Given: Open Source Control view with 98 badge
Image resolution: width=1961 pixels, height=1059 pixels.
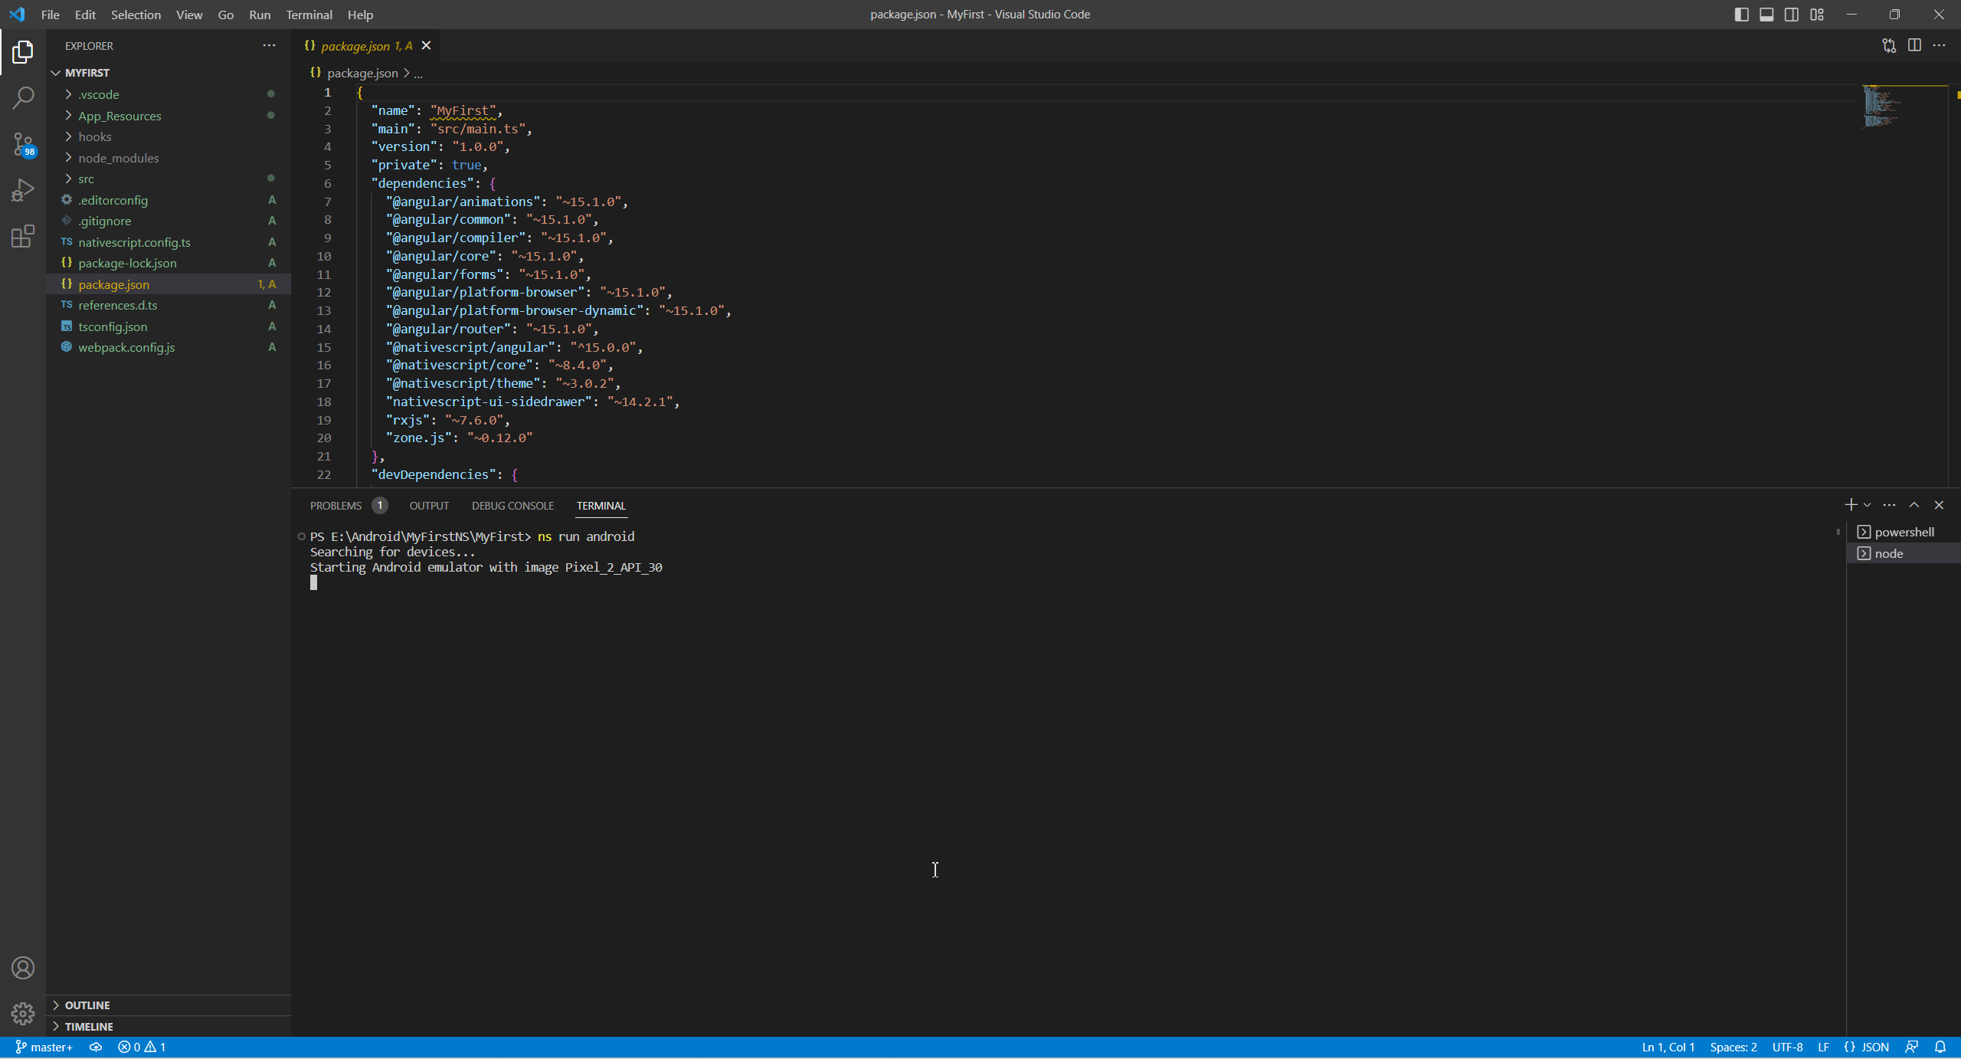Looking at the screenshot, I should (23, 143).
